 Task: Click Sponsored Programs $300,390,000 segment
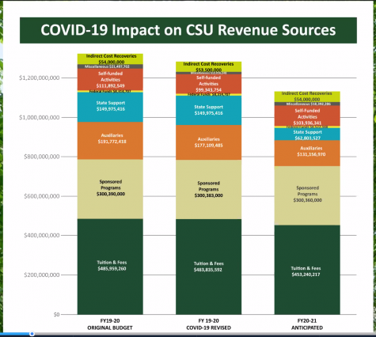tap(110, 189)
